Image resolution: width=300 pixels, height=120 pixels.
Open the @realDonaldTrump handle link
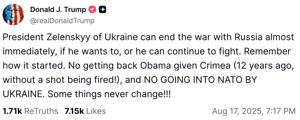62,21
